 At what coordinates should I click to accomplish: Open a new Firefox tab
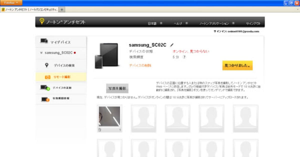pyautogui.click(x=62, y=9)
